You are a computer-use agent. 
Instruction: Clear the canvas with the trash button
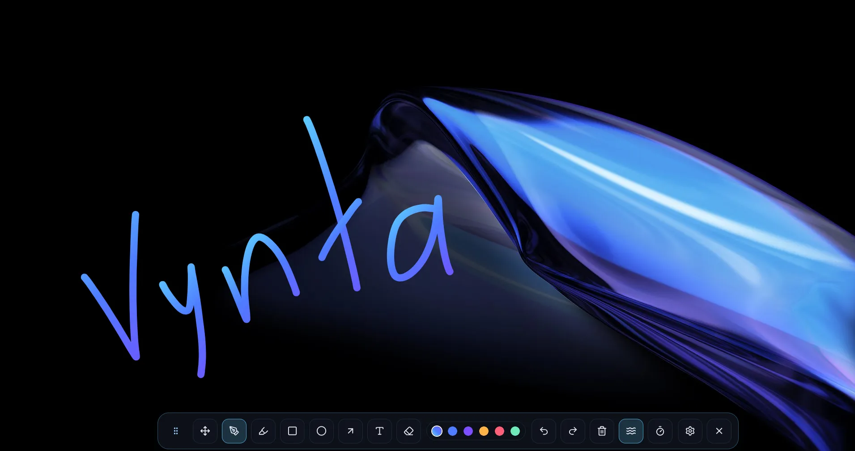601,431
